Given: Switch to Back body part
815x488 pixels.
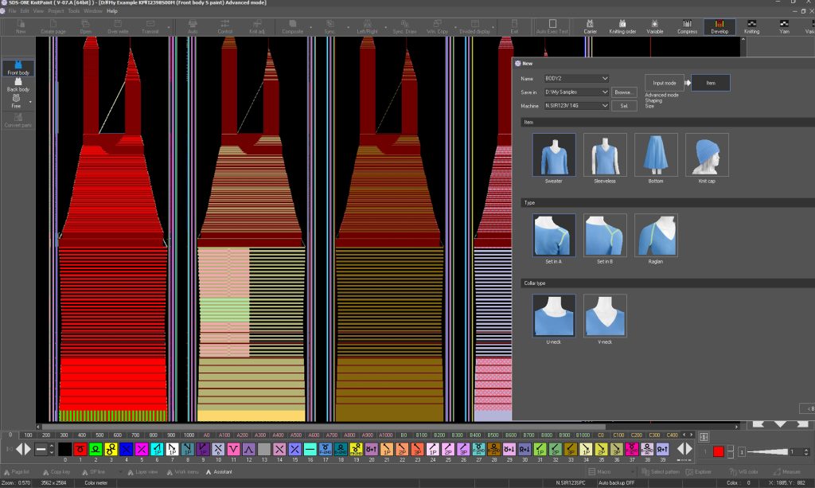Looking at the screenshot, I should [x=18, y=84].
